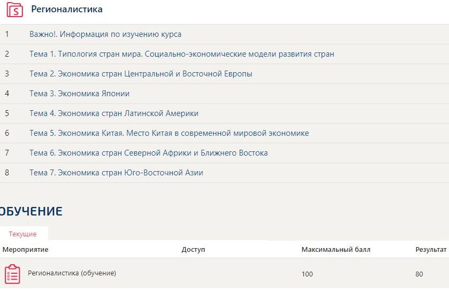Open Тема 2 Центральной и Восточной Европы
The height and width of the screenshot is (308, 449).
coord(141,74)
